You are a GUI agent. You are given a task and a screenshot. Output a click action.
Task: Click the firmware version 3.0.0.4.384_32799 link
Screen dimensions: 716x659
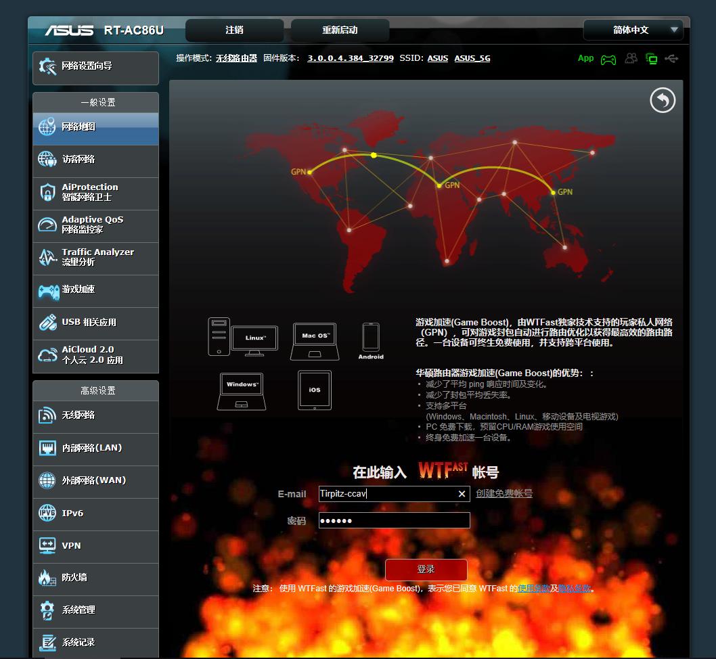[x=351, y=58]
